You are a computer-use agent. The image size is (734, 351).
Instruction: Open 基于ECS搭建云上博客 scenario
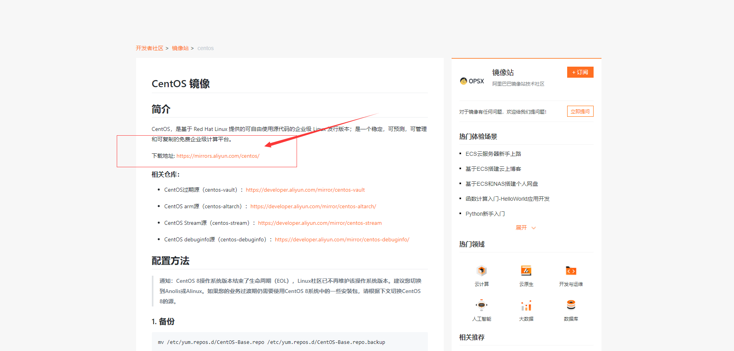pyautogui.click(x=493, y=169)
